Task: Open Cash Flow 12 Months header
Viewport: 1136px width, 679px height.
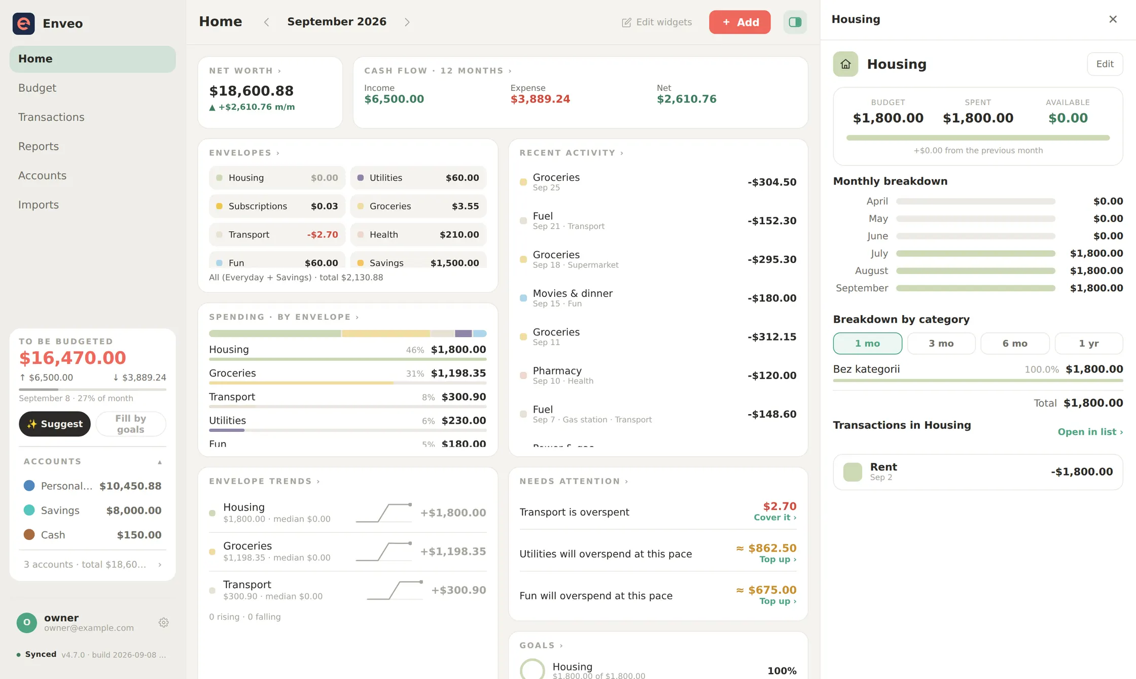Action: click(x=438, y=71)
